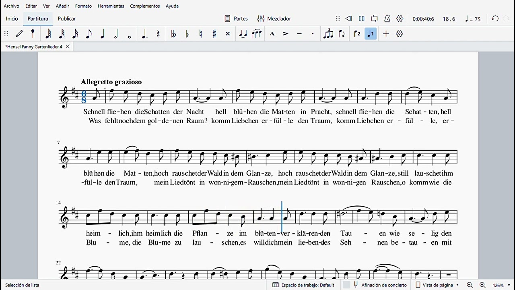The width and height of the screenshot is (515, 290).
Task: Toggle Afinación de concierto
Action: click(380, 285)
